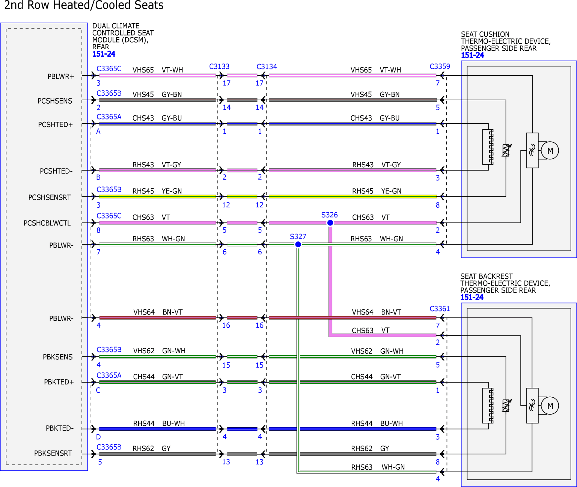Select the PCSHSENS pin label

click(55, 101)
